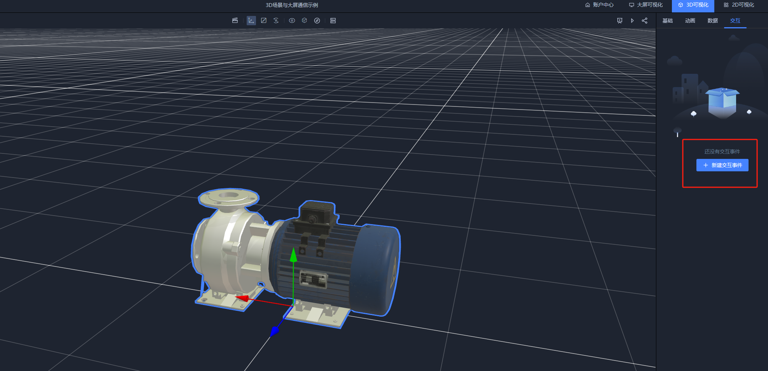This screenshot has height=371, width=768.
Task: Click the red X-axis gizmo arrow
Action: 242,298
